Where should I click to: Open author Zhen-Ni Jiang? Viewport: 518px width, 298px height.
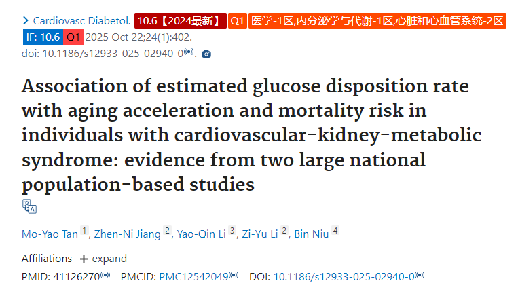[127, 234]
